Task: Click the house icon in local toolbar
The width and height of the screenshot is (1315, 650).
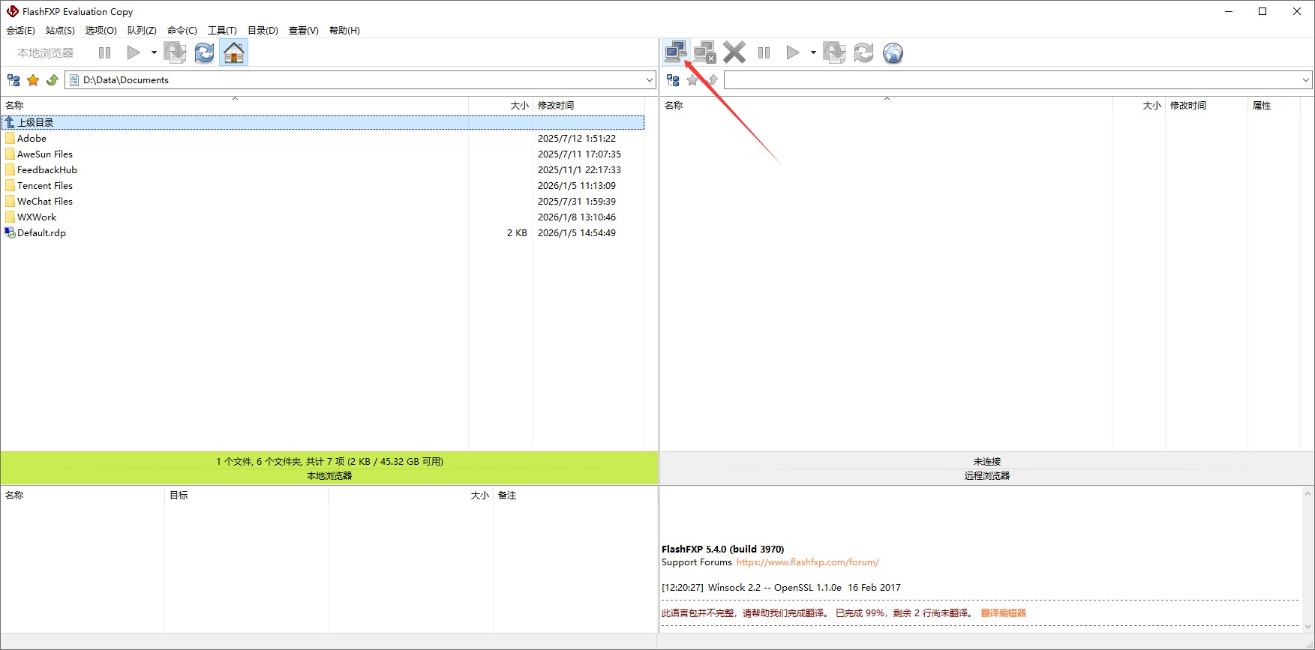Action: pyautogui.click(x=234, y=52)
